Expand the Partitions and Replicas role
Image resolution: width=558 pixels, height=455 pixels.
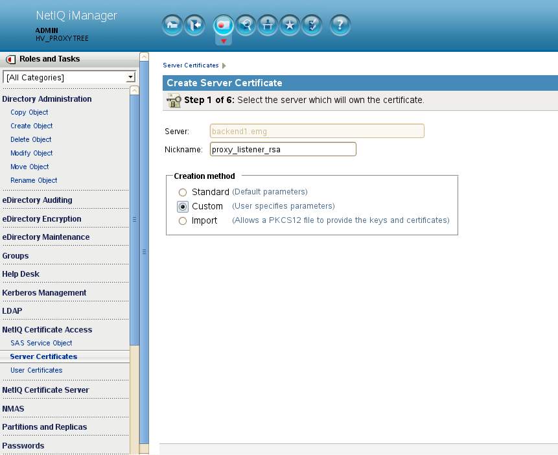pos(45,427)
